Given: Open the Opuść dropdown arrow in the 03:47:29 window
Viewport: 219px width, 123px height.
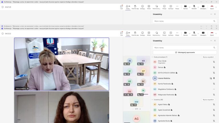Looking at the screenshot, I should 216,7.
